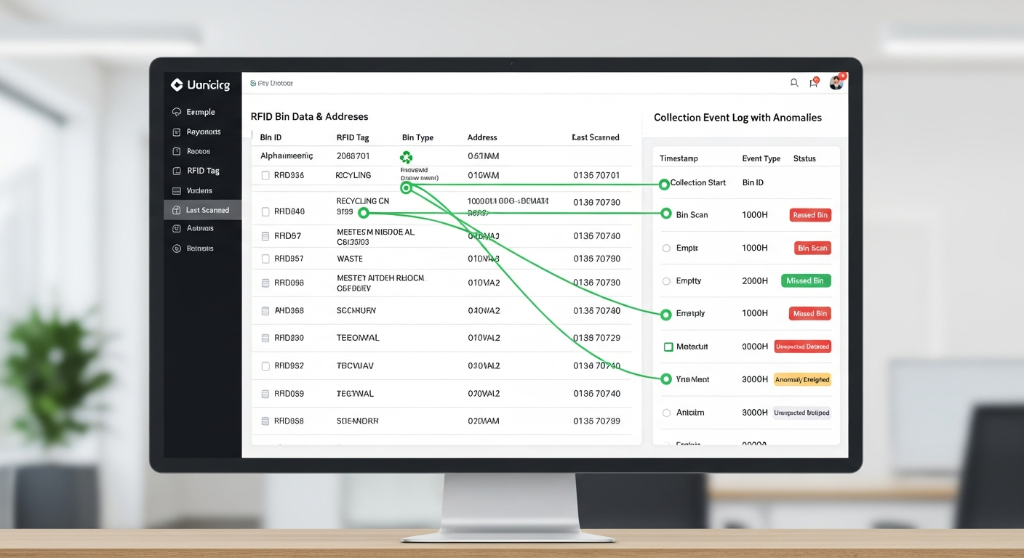Open the user avatar profile
Image resolution: width=1024 pixels, height=558 pixels.
click(x=836, y=82)
